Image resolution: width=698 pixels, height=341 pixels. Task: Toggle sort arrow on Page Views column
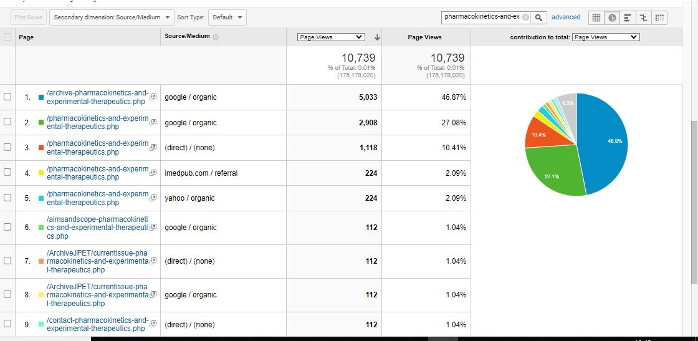click(x=377, y=37)
